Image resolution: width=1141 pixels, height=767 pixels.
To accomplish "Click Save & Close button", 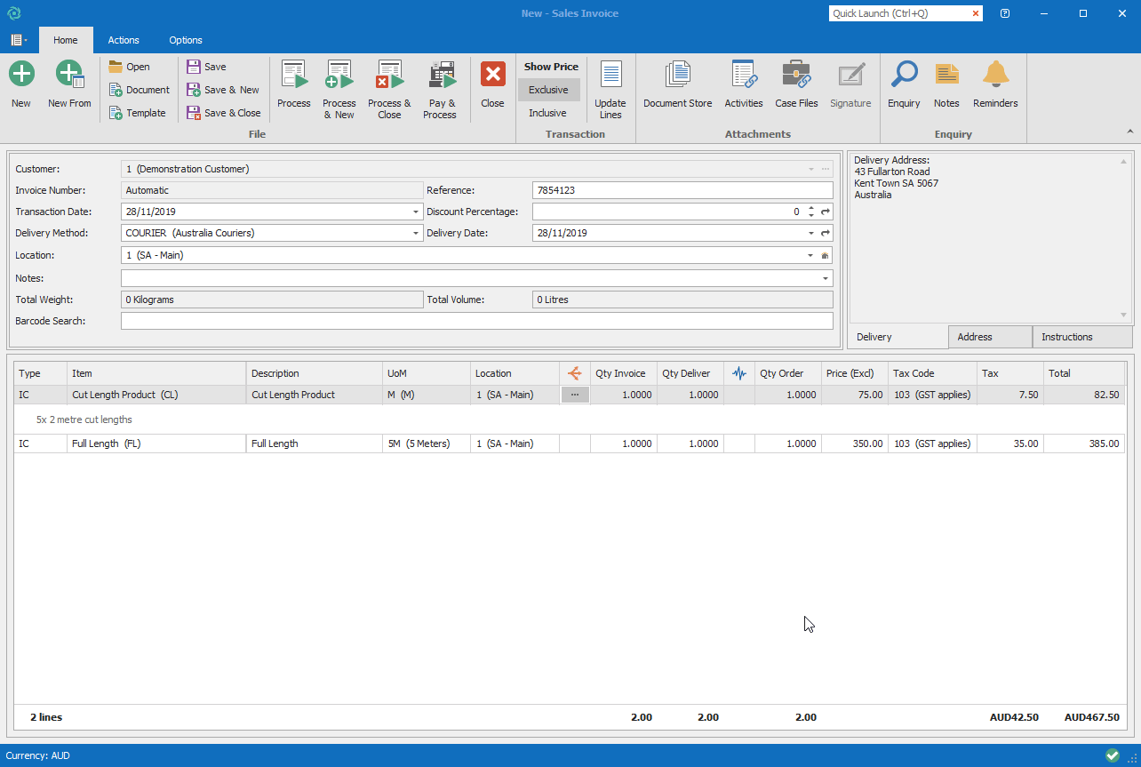I will pyautogui.click(x=223, y=113).
